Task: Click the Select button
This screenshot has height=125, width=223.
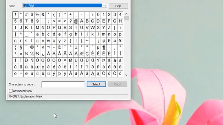Action: coord(96,84)
